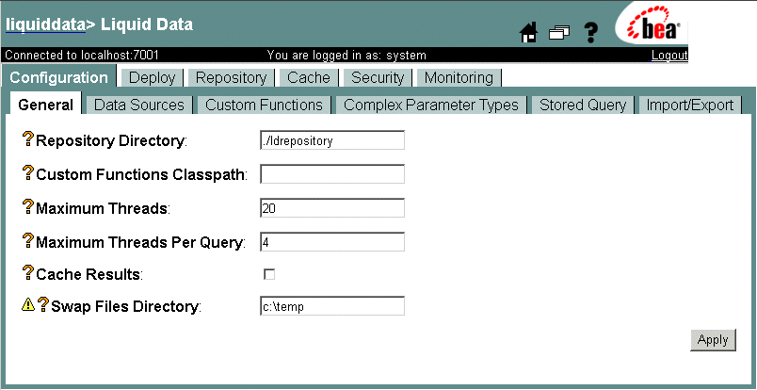Click the 'Swap Files Directory' label
This screenshot has height=390, width=757.
[x=124, y=306]
